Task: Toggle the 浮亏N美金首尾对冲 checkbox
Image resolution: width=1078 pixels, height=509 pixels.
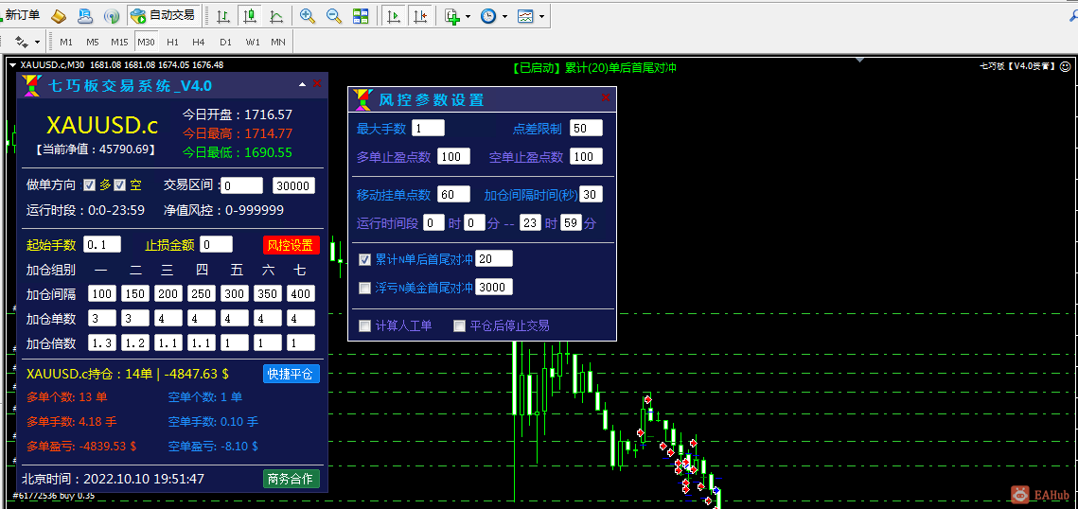Action: click(x=365, y=288)
